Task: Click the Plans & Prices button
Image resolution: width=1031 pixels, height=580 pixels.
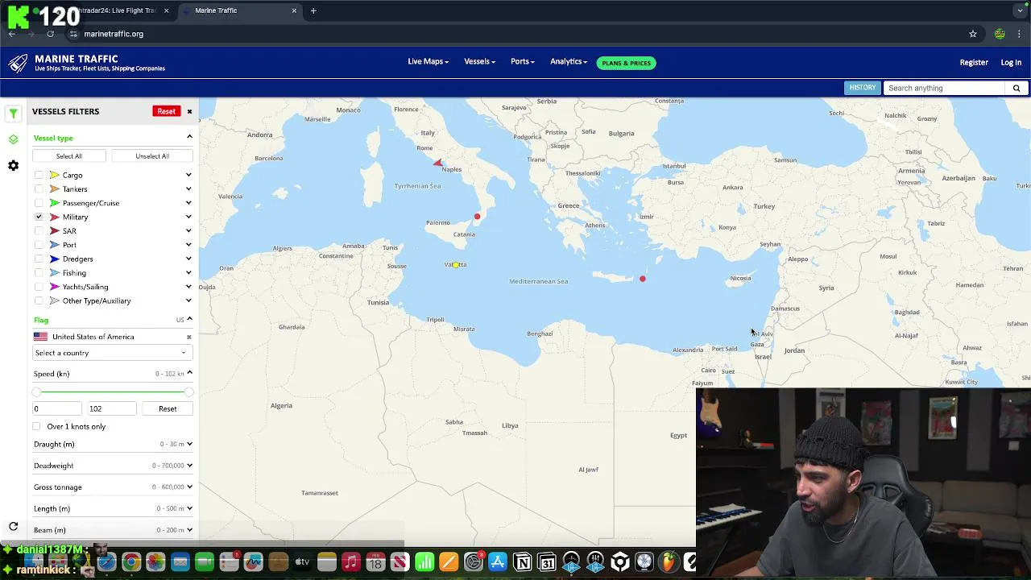Action: click(x=626, y=63)
